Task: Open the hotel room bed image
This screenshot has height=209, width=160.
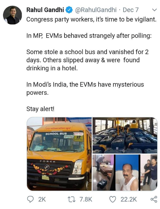Action: (103, 173)
